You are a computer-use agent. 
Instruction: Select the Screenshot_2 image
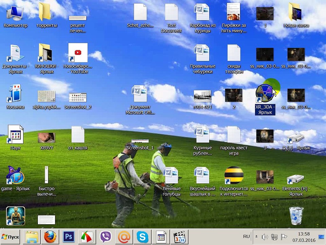77,101
